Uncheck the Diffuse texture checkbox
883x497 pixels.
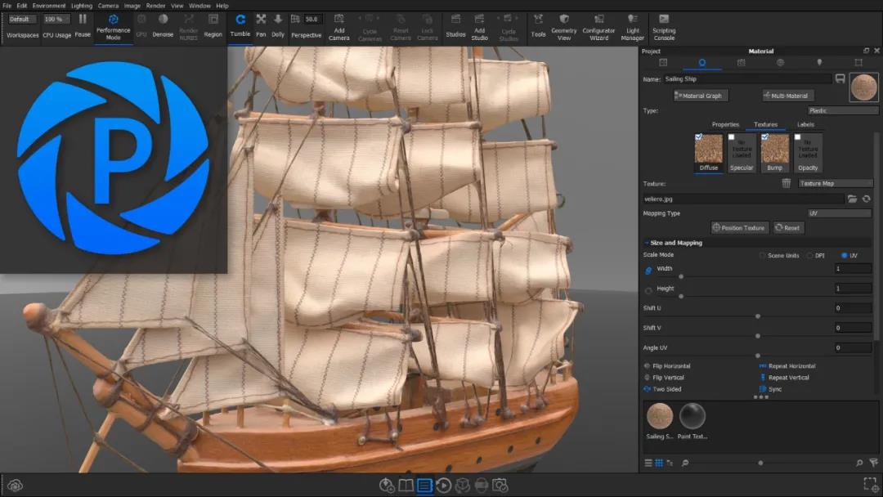click(x=699, y=137)
